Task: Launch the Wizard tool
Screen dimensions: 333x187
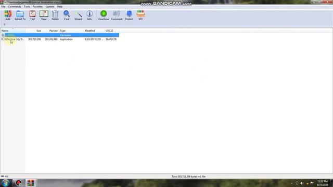Action: point(78,15)
